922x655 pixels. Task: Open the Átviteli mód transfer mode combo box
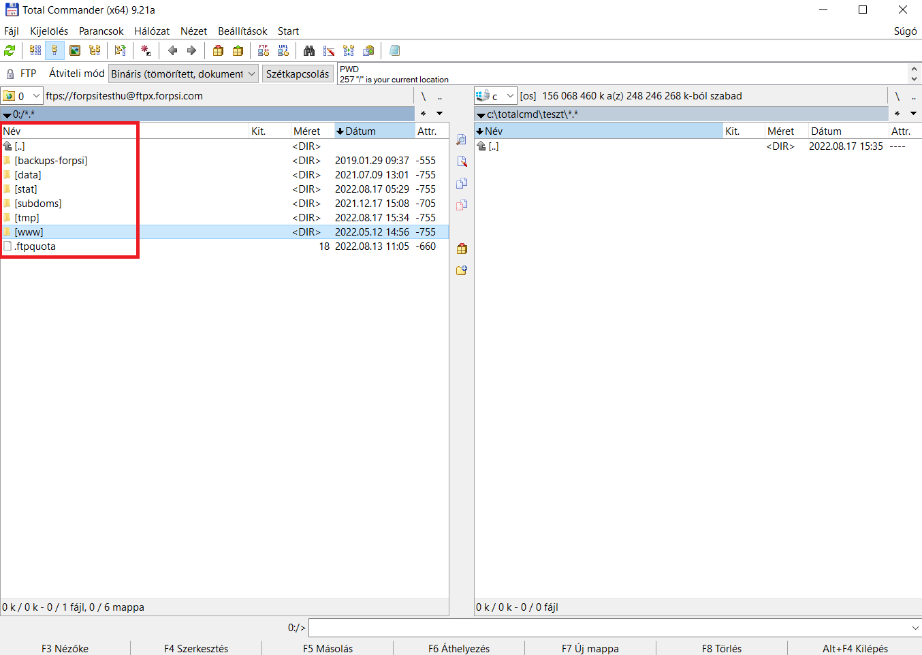tap(183, 74)
